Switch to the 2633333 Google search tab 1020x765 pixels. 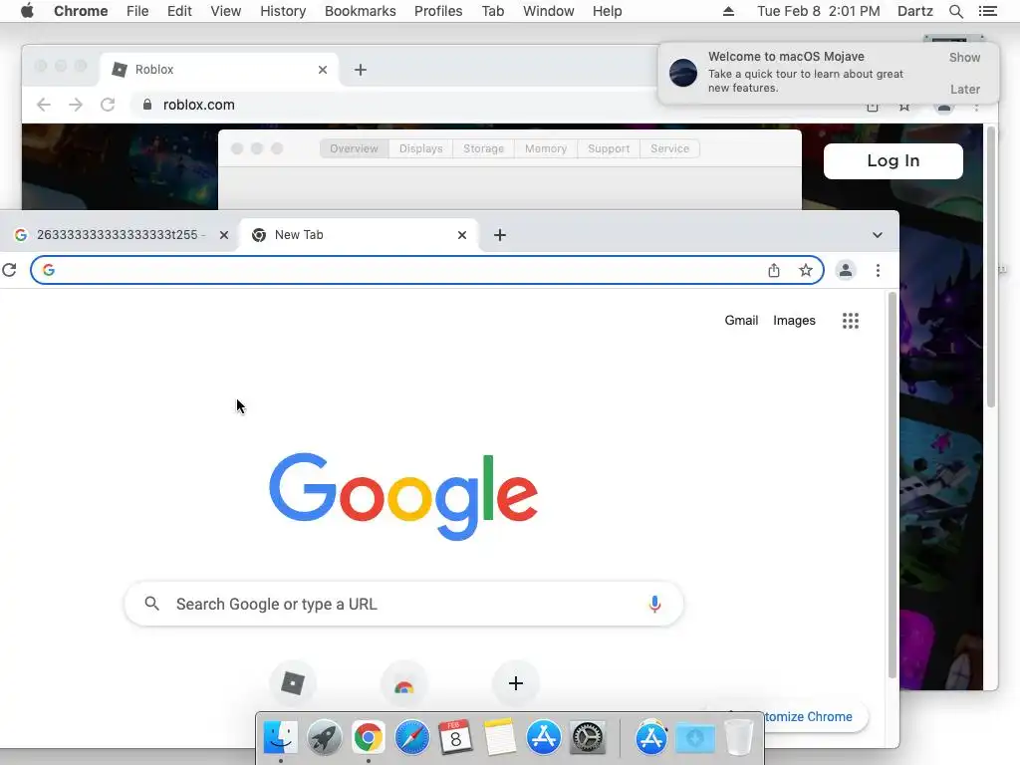coord(121,235)
